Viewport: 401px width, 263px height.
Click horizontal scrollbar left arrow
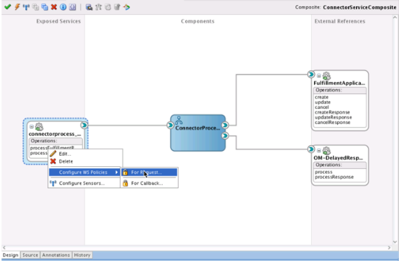pos(4,248)
